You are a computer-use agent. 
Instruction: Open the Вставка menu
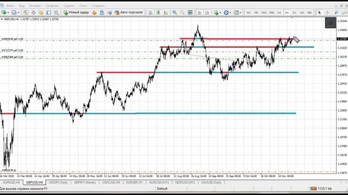(35, 6)
